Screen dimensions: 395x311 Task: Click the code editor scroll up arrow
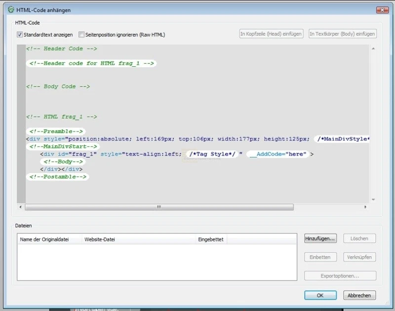(x=373, y=49)
